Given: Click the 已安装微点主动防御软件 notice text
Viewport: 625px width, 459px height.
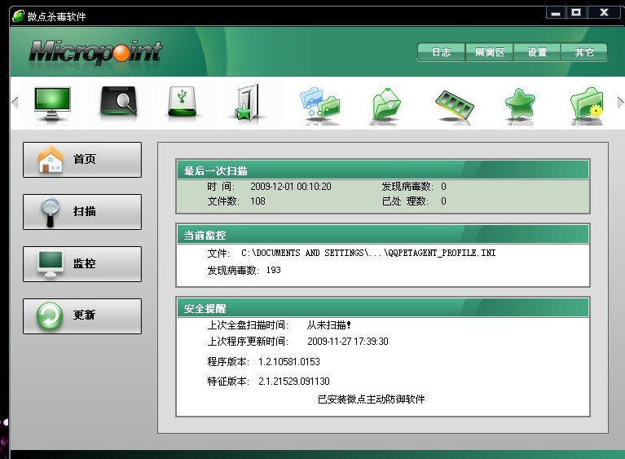Looking at the screenshot, I should point(371,399).
